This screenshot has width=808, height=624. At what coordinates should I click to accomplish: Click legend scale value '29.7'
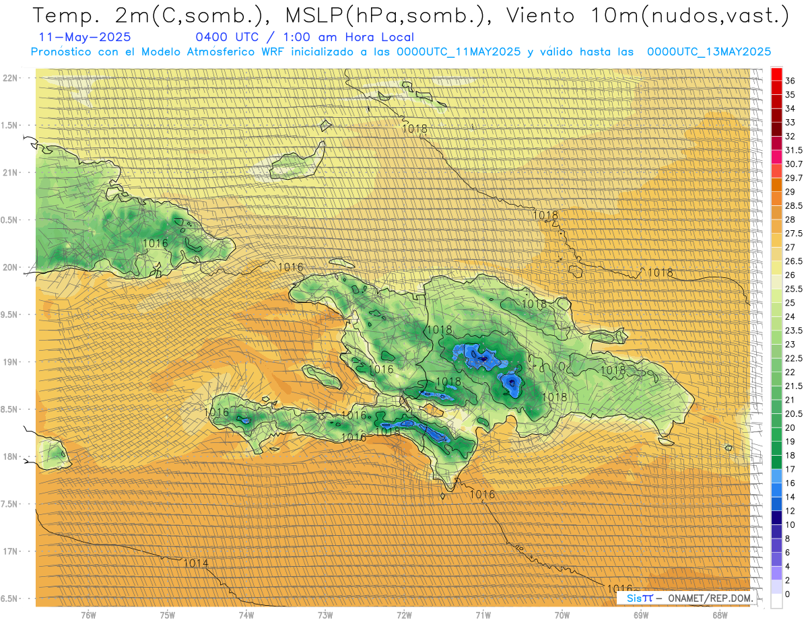[x=794, y=178]
